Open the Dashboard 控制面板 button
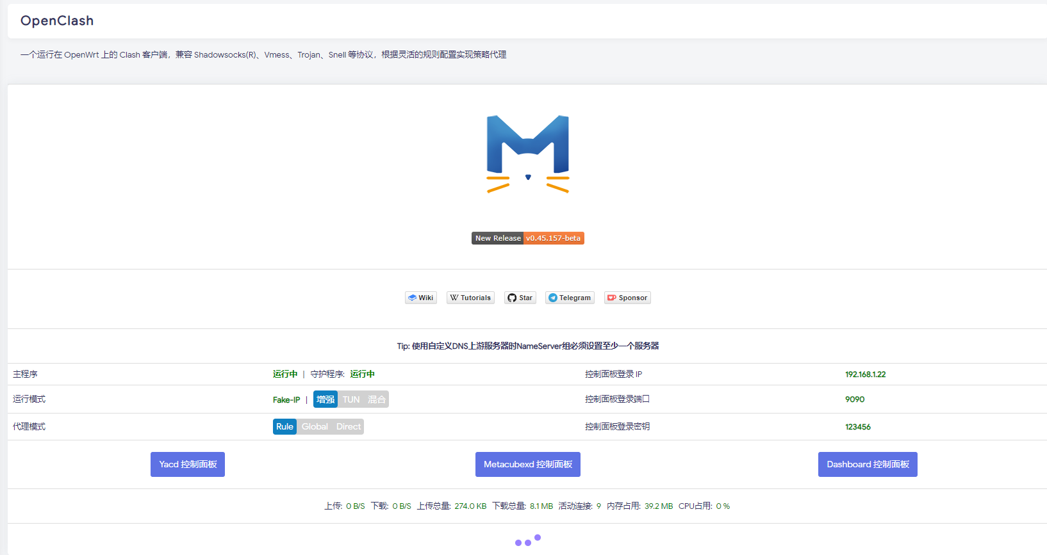1047x555 pixels. click(x=868, y=464)
